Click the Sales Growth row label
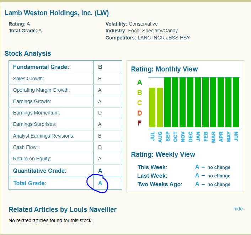This screenshot has height=235, width=251. pos(28,79)
